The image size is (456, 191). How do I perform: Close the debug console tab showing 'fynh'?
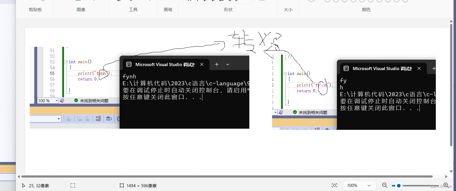click(x=202, y=64)
